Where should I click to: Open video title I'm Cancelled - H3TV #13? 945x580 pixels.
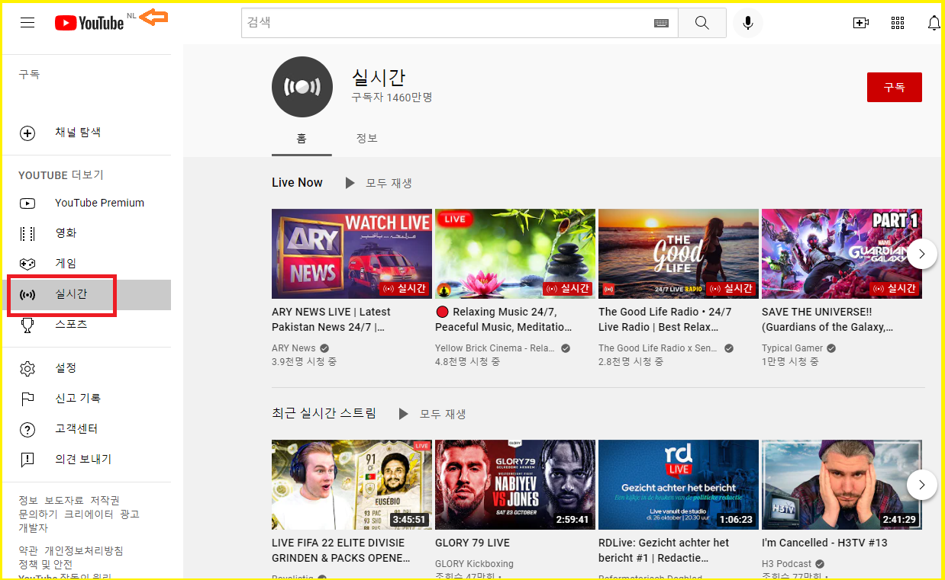tap(824, 543)
